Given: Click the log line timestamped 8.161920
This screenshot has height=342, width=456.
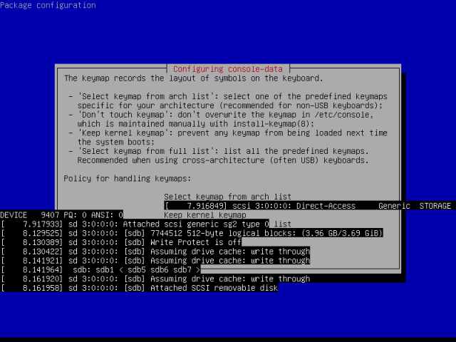Looking at the screenshot, I should [155, 279].
